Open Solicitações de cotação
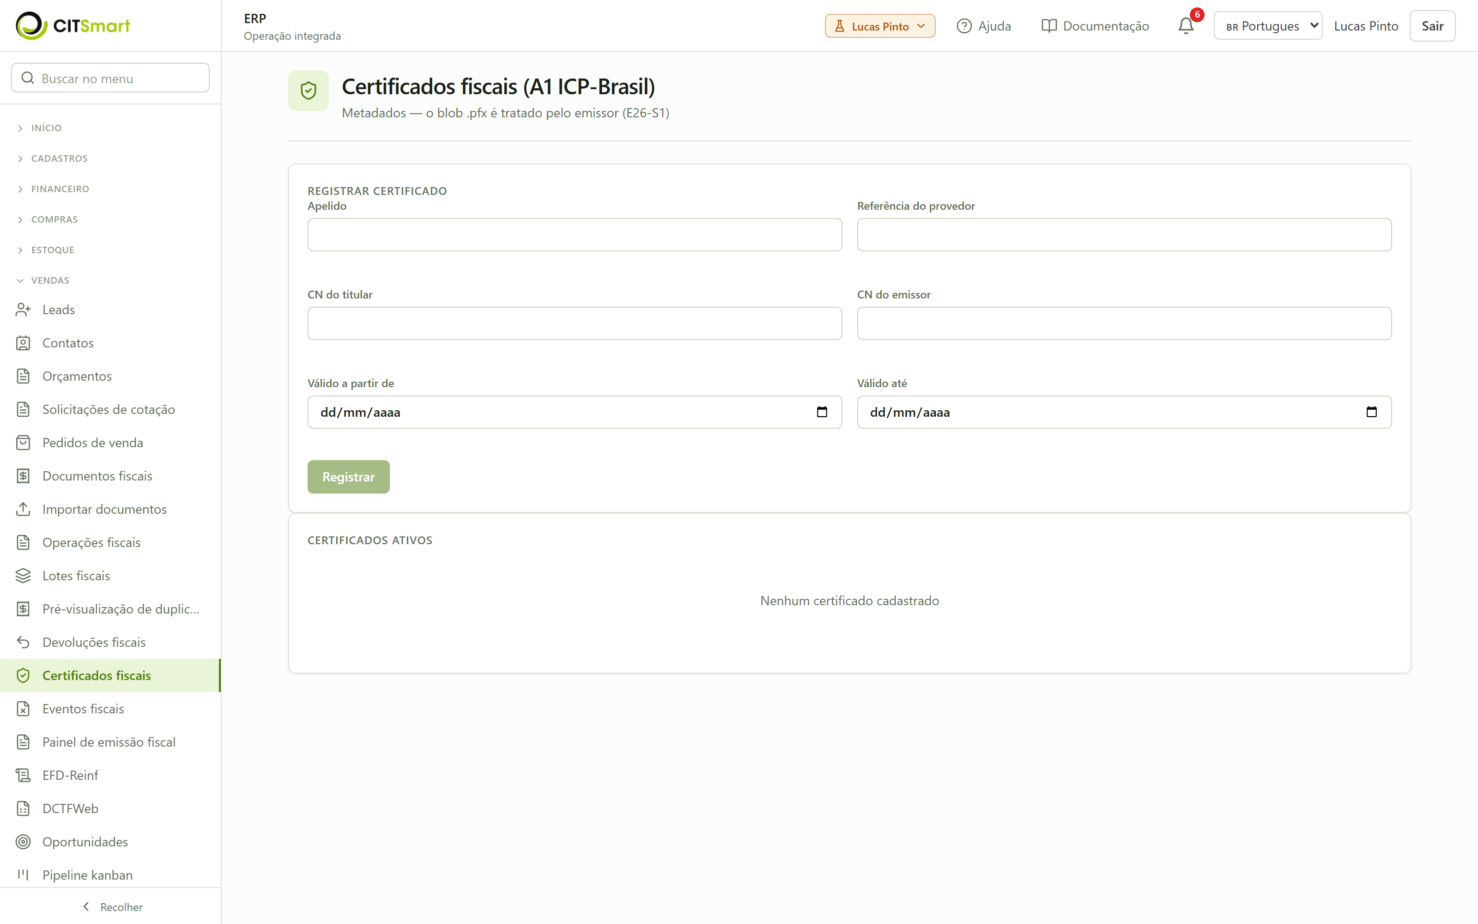This screenshot has width=1478, height=924. point(110,409)
